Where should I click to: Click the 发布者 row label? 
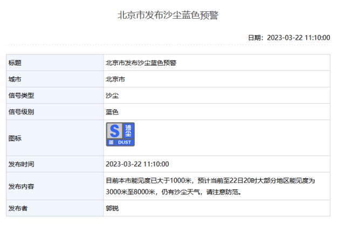pyautogui.click(x=18, y=208)
